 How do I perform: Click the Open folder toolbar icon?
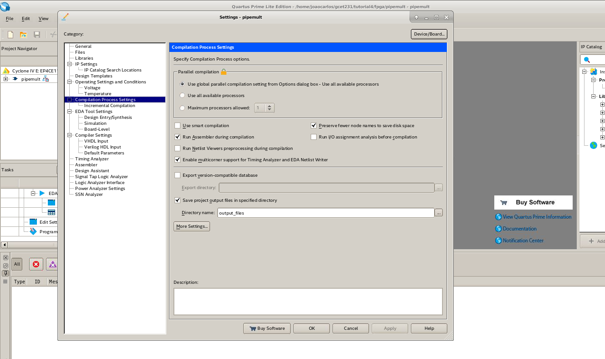tap(23, 35)
